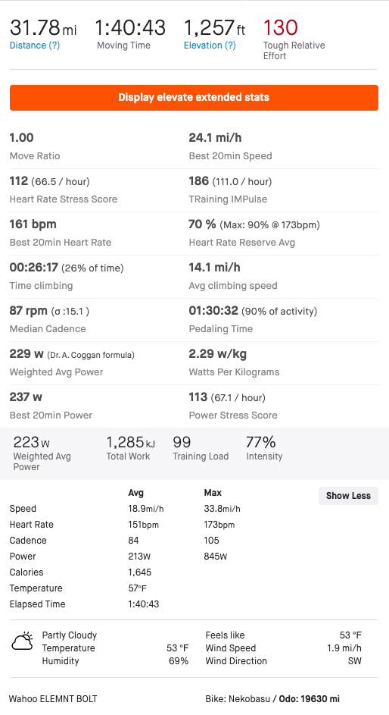
Task: Collapse stats with Show Less
Action: pyautogui.click(x=348, y=496)
